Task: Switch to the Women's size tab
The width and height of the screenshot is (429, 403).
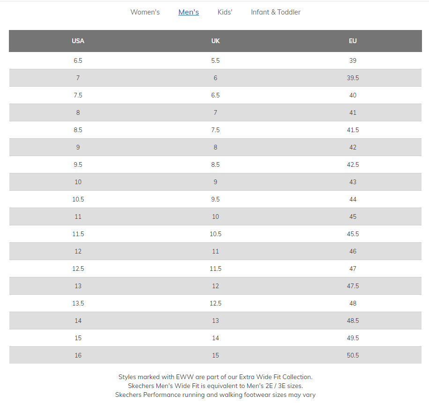Action: click(145, 12)
